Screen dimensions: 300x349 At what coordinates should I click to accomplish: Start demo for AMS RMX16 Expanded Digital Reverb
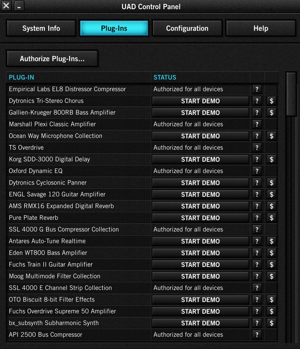[200, 206]
